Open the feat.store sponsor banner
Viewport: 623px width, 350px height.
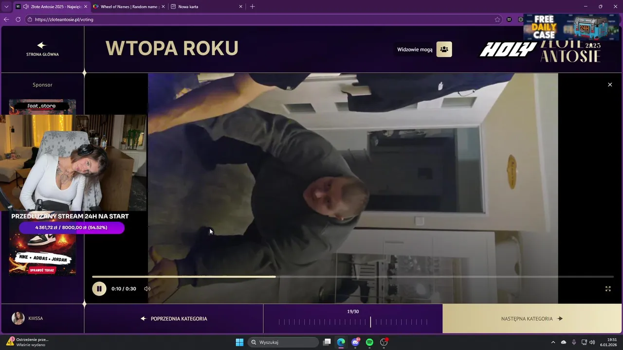[42, 106]
